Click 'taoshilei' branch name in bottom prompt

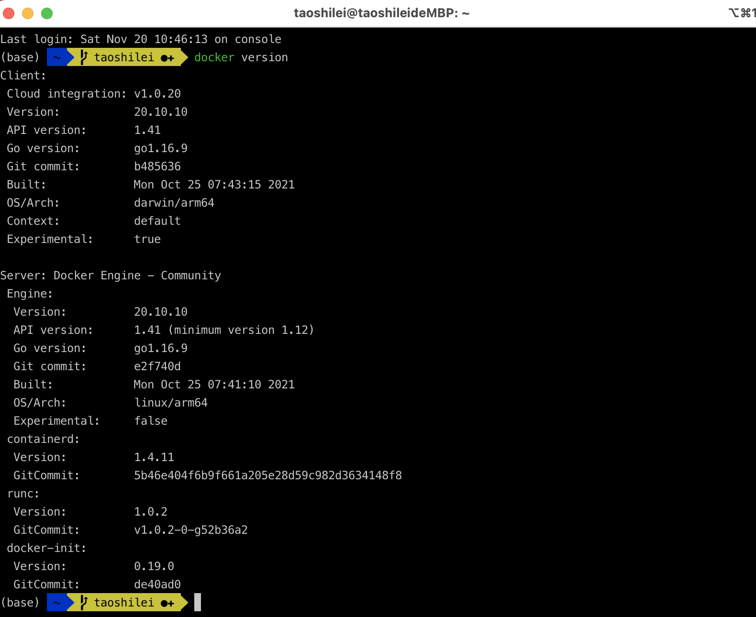pyautogui.click(x=124, y=603)
